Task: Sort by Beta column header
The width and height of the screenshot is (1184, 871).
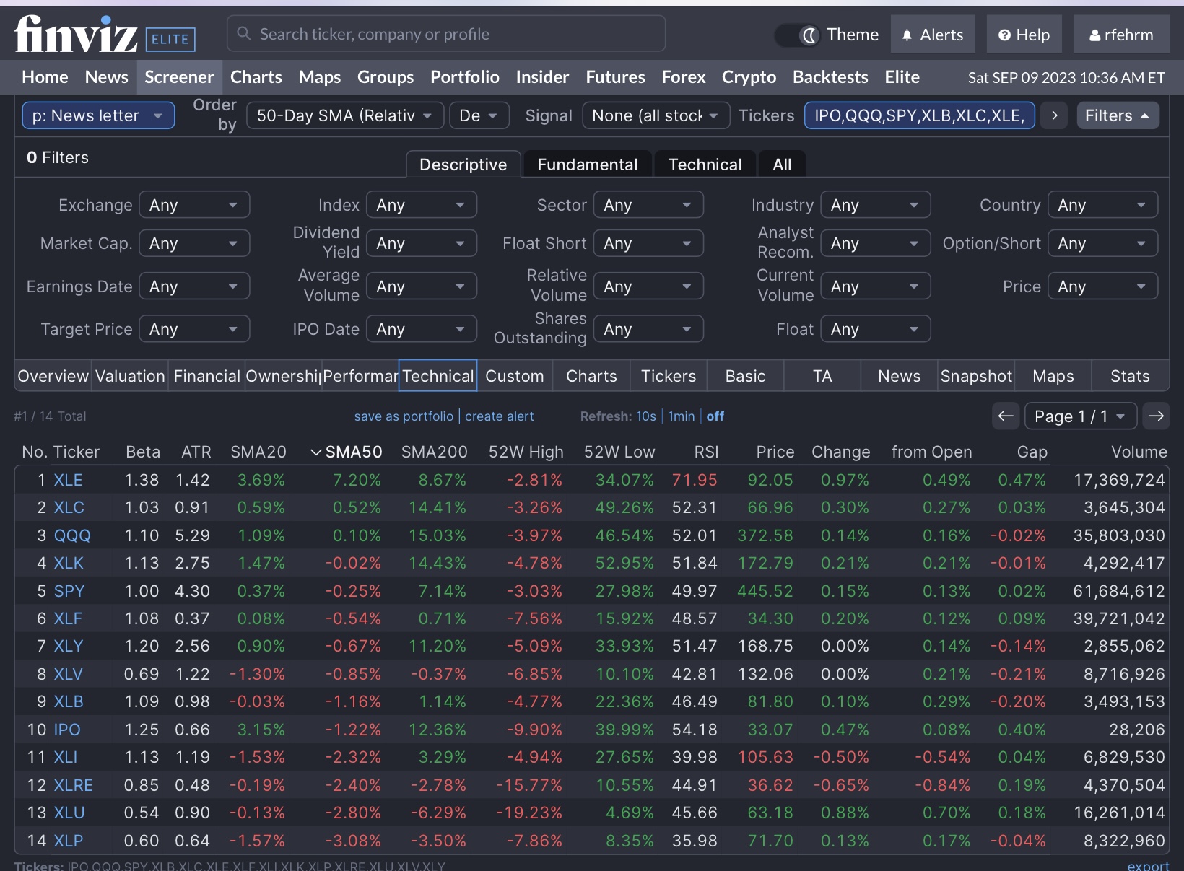Action: tap(143, 452)
